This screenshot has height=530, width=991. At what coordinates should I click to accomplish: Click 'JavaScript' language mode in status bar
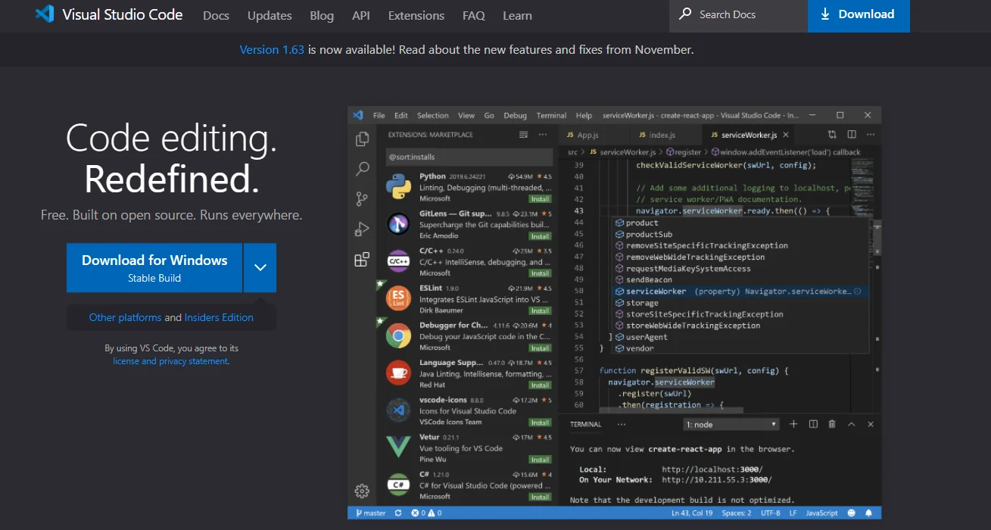[x=821, y=513]
